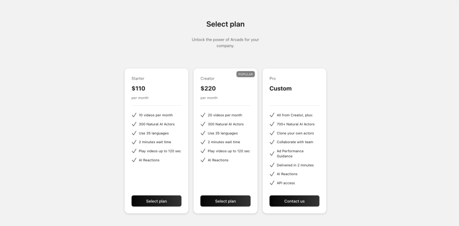This screenshot has width=459, height=226.
Task: Click checkmark beside Starter '2 minutes wait time'
Action: pos(134,142)
